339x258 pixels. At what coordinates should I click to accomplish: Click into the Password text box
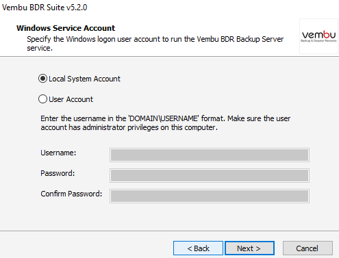[x=210, y=175]
